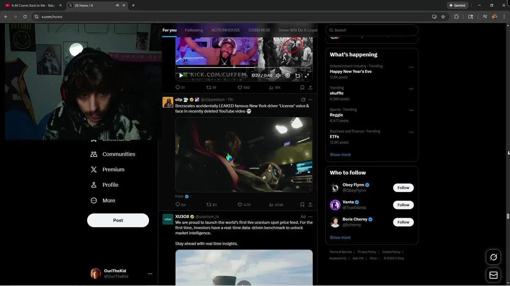Open video settings gear in player
The image size is (510, 286).
tap(288, 75)
